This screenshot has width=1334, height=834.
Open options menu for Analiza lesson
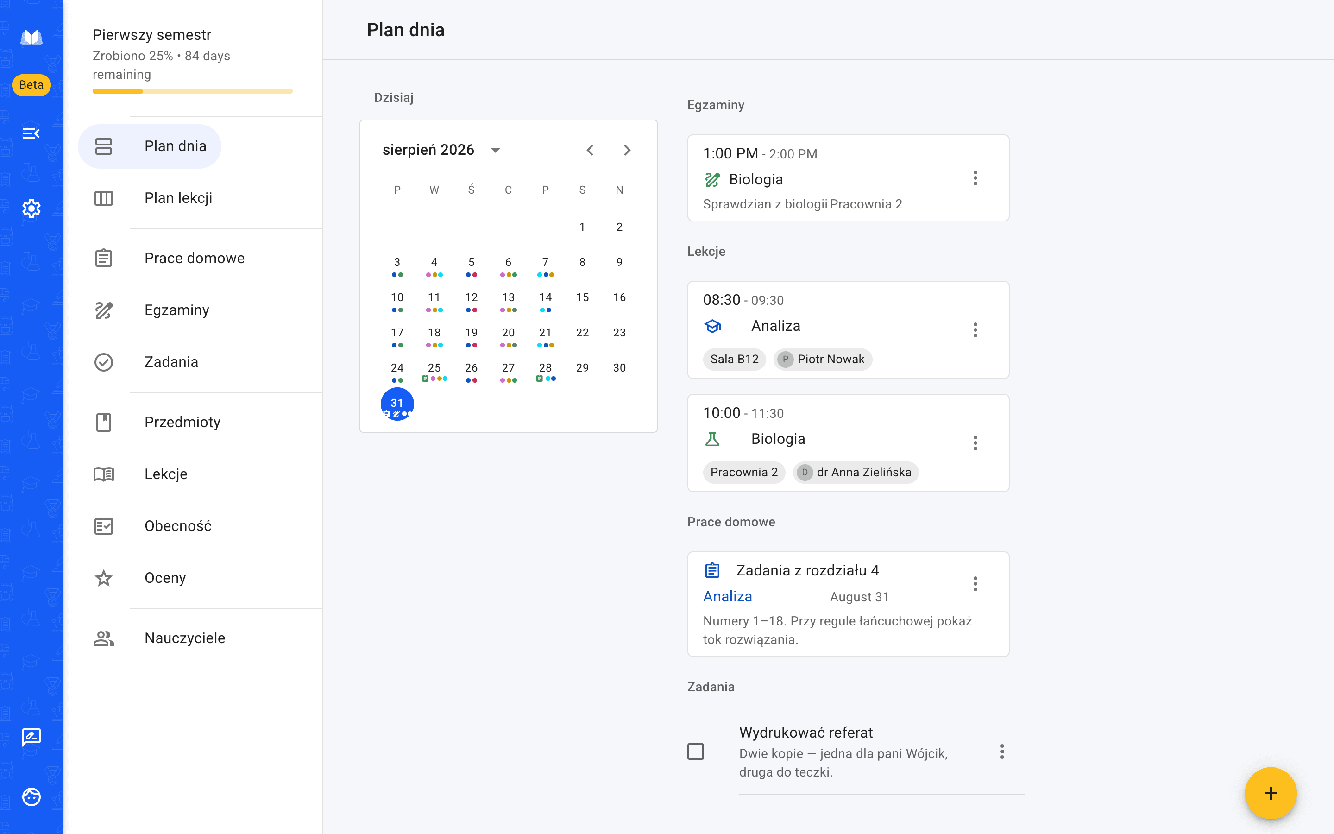coord(975,330)
